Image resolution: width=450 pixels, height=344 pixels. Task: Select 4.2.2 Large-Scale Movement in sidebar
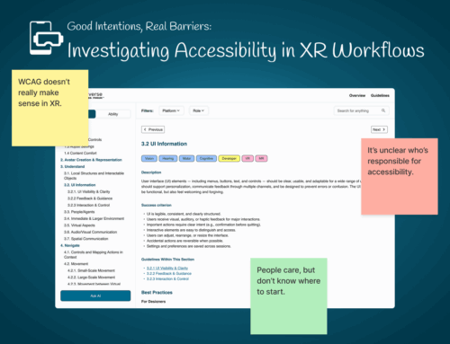tap(91, 278)
